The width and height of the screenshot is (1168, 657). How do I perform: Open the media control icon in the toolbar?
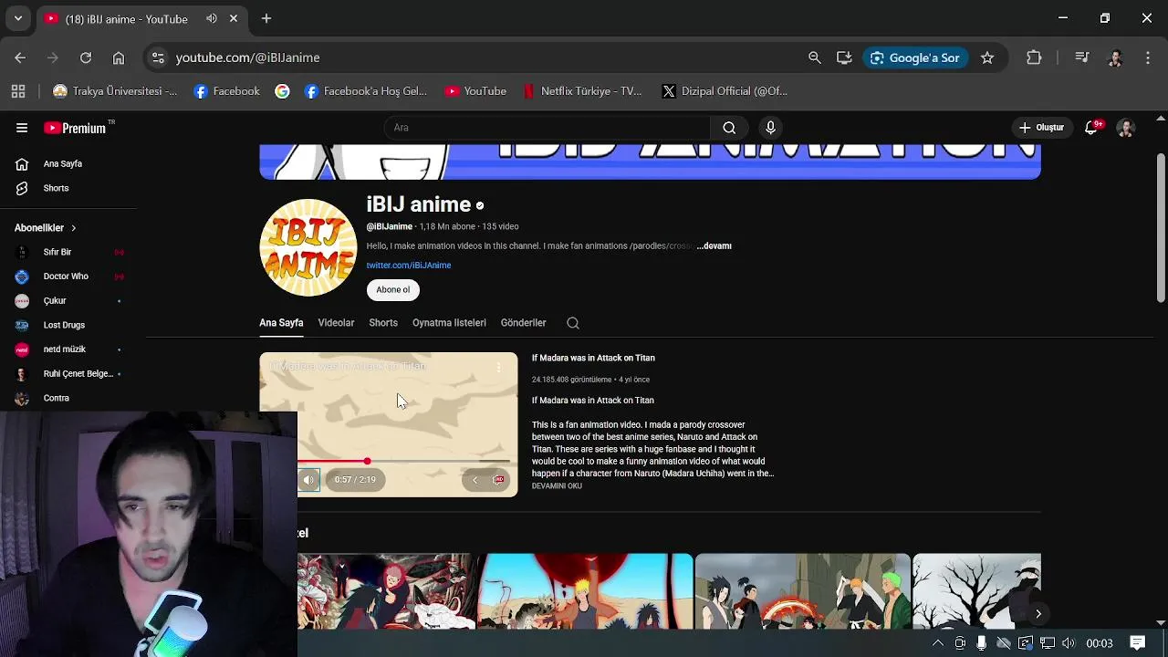pyautogui.click(x=1082, y=57)
